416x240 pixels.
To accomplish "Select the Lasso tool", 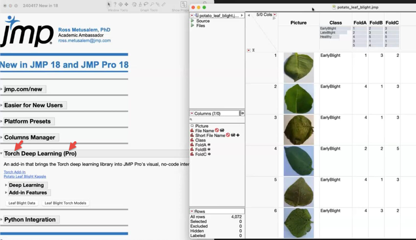I will (x=146, y=4).
